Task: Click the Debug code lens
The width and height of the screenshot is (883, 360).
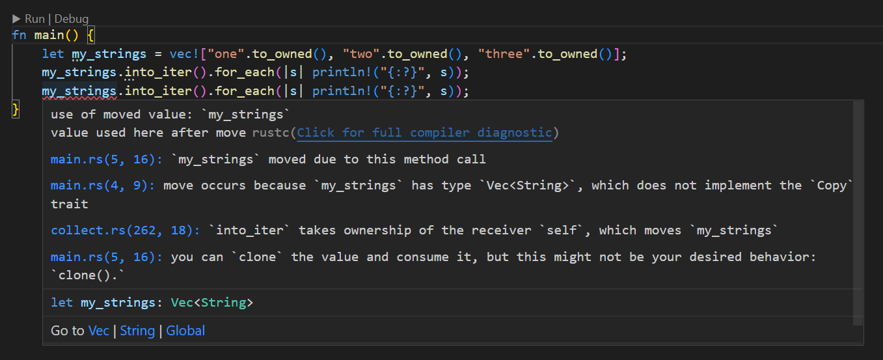Action: coord(72,19)
